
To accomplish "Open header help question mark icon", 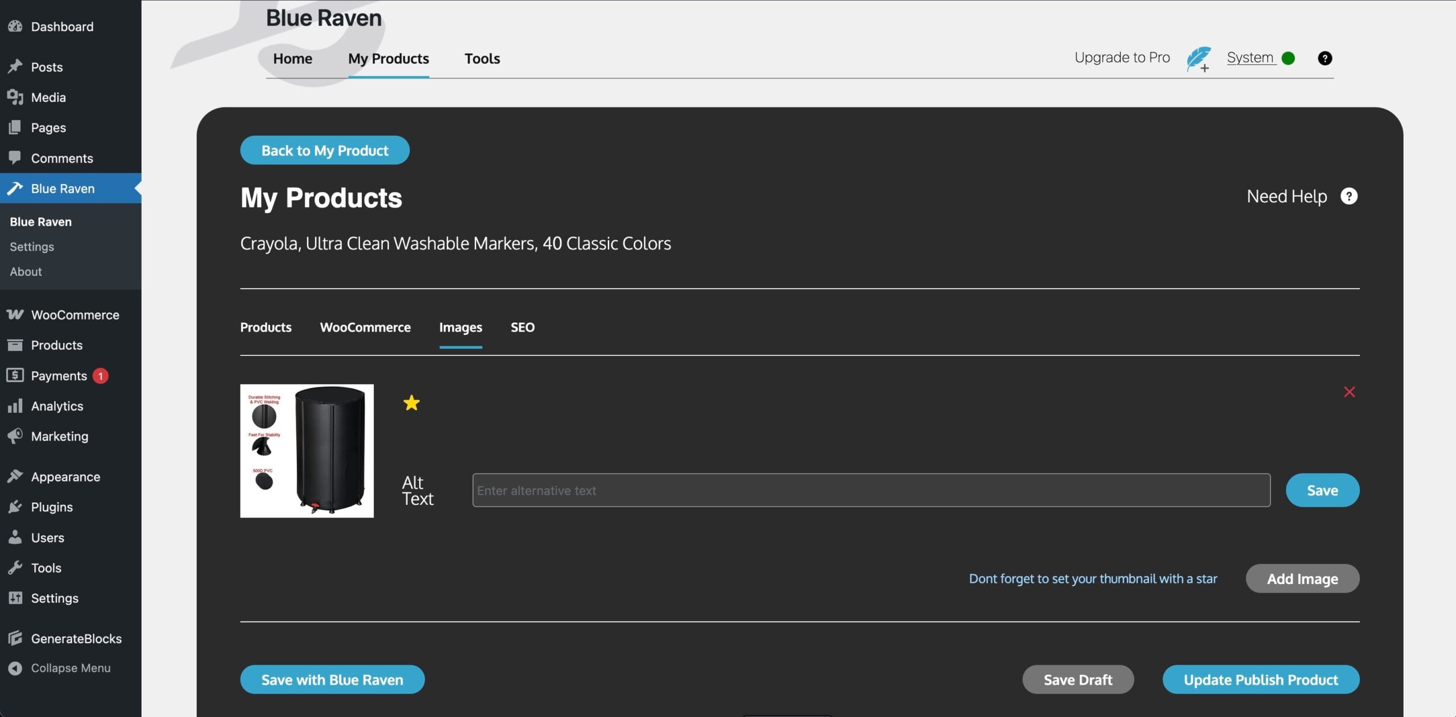I will pyautogui.click(x=1325, y=59).
